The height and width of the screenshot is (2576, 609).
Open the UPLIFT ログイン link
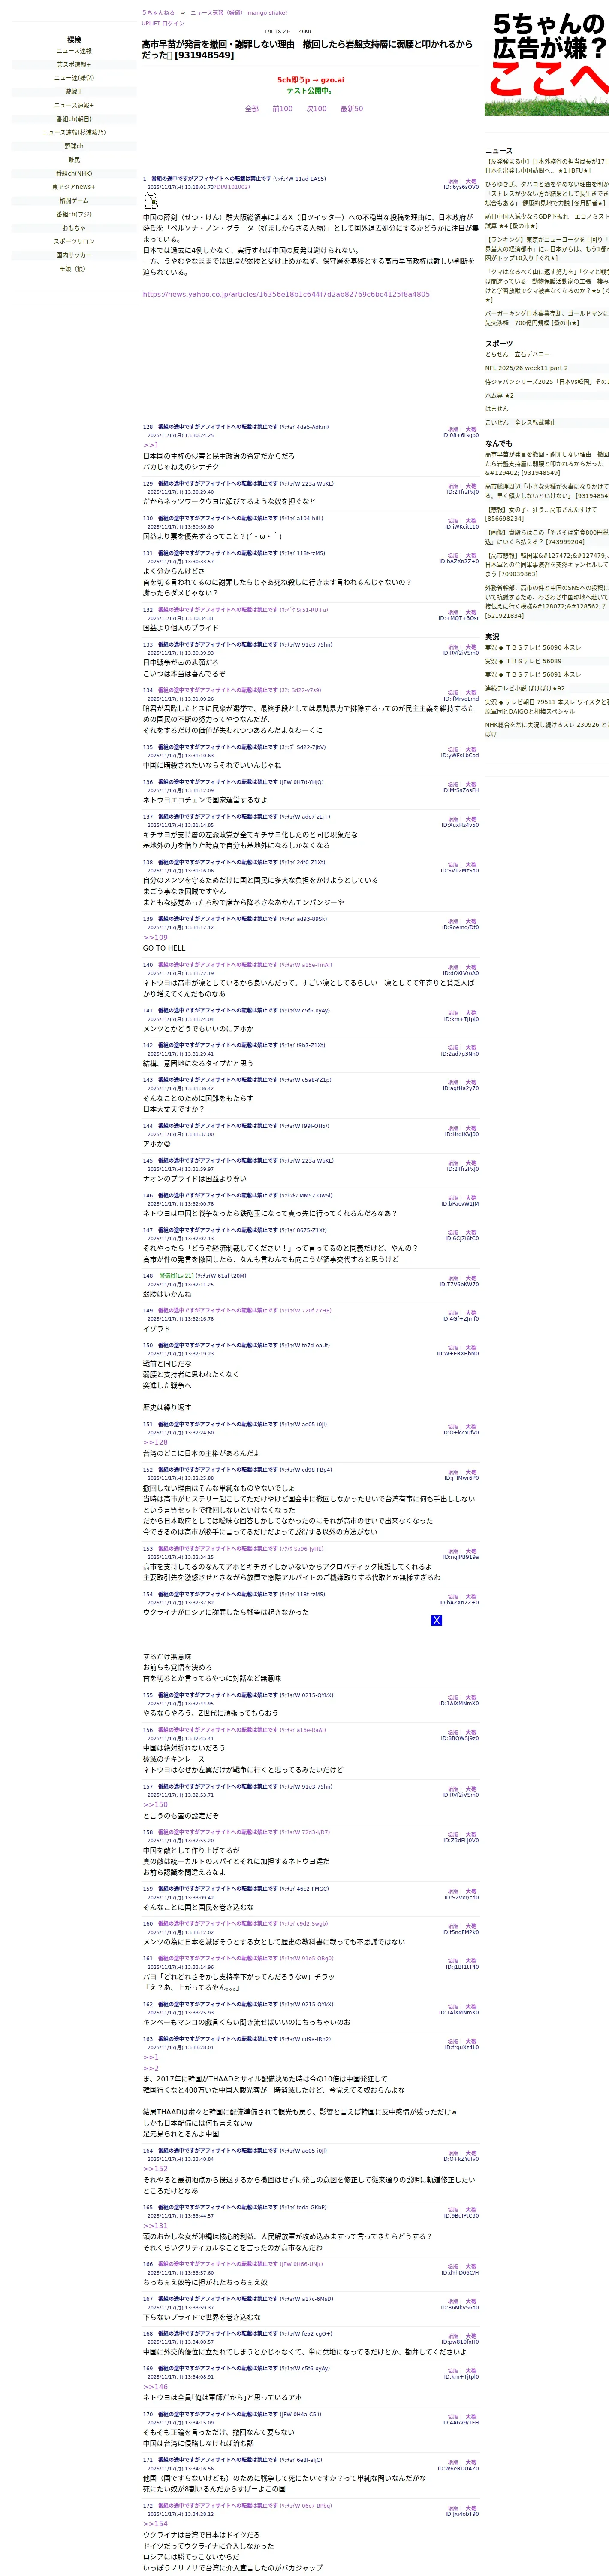(163, 23)
